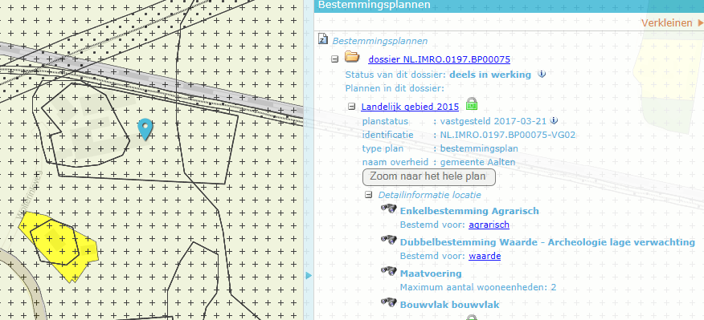The width and height of the screenshot is (704, 320).
Task: Collapse the Detailinformatie locatie section
Action: (x=369, y=195)
